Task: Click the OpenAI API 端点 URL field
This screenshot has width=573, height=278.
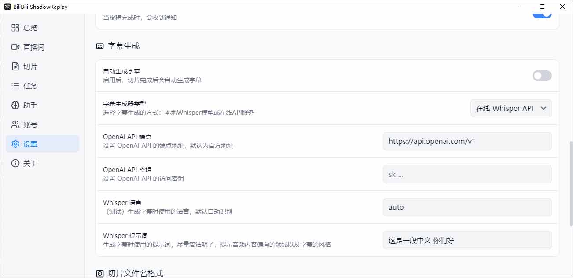Action: [467, 141]
